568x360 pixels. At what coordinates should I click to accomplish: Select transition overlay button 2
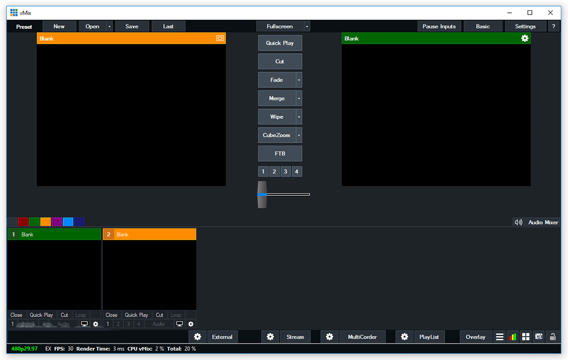(x=274, y=171)
